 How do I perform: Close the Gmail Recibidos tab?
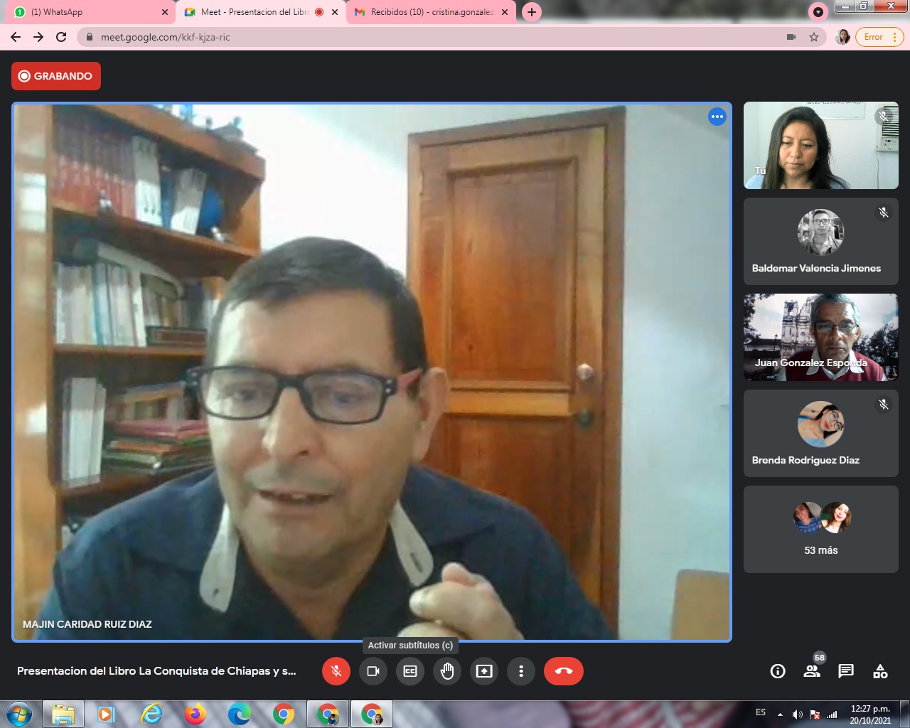click(505, 12)
